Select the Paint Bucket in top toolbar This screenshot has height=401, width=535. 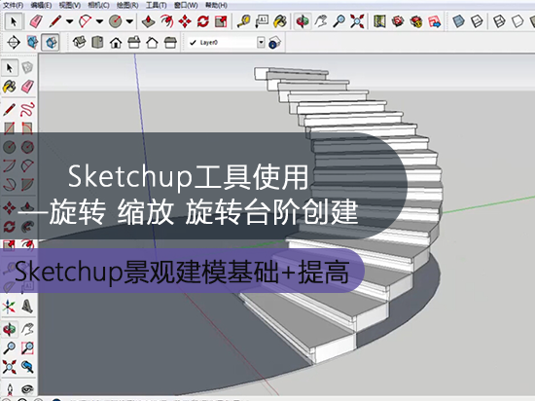tap(280, 21)
